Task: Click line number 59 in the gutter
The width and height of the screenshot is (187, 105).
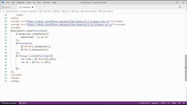Action: pyautogui.click(x=6, y=56)
